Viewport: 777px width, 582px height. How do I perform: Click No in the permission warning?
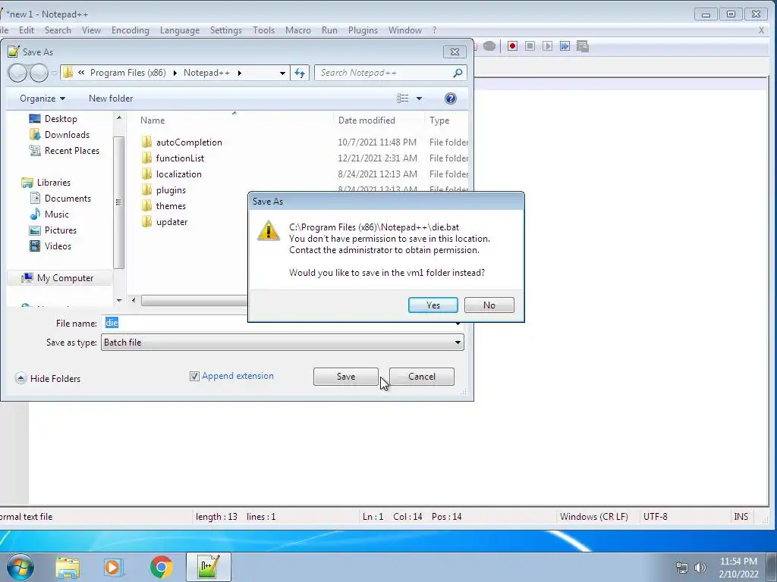click(489, 305)
